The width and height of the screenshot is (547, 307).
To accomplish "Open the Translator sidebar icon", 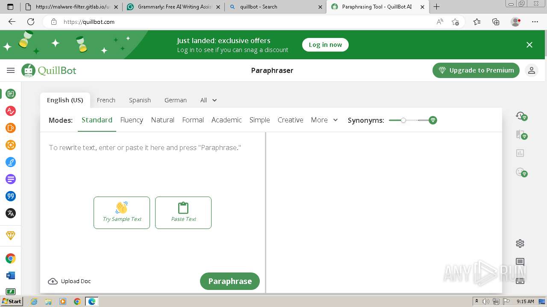I will click(11, 213).
